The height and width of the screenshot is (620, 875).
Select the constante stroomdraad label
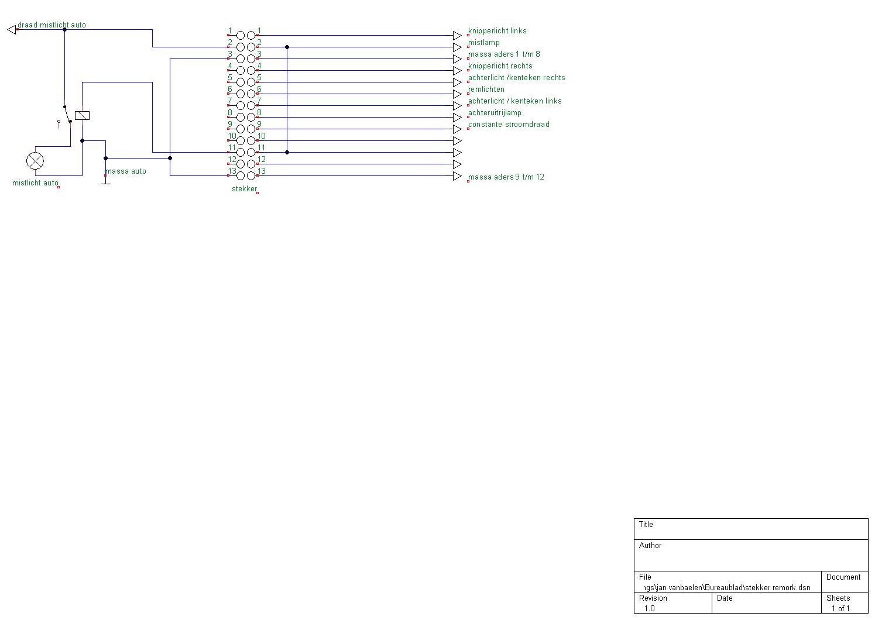point(509,125)
